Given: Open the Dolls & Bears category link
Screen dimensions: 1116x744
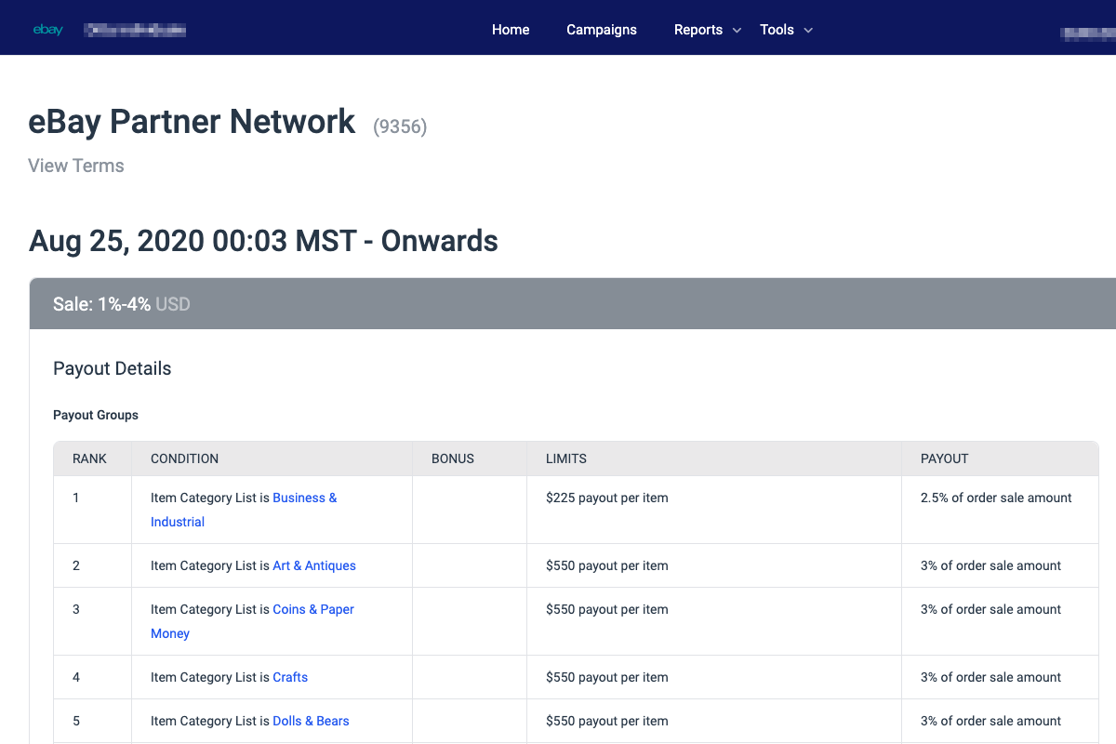Looking at the screenshot, I should click(x=311, y=721).
